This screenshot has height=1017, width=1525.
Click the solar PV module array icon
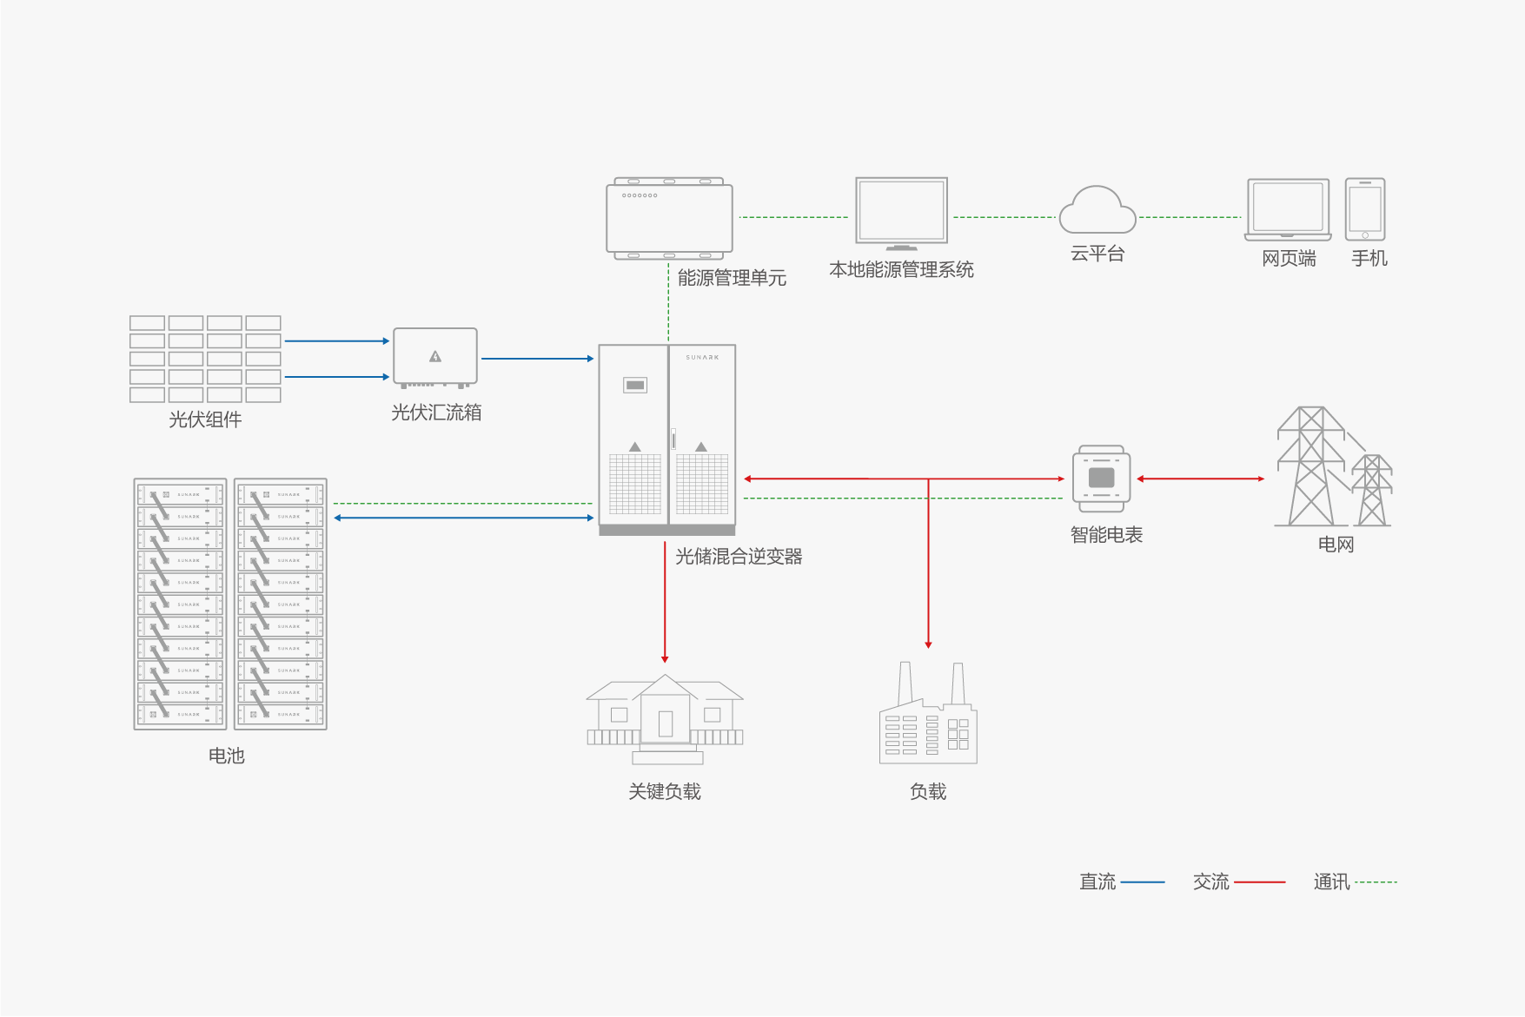coord(205,359)
